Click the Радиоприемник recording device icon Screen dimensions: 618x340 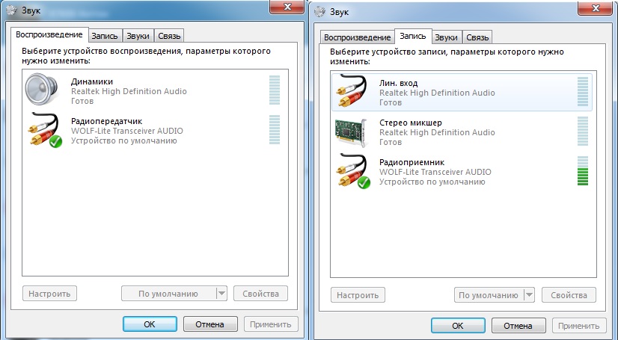(x=352, y=171)
